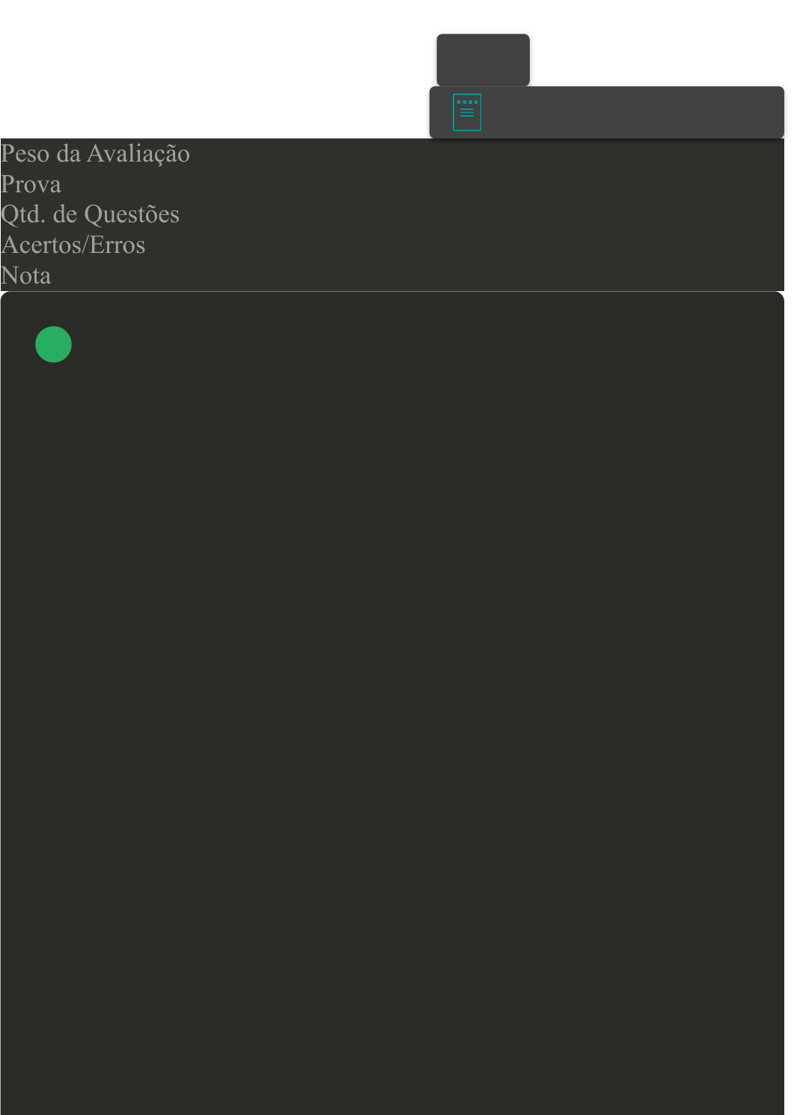Click the Qtd. de Questões header
Viewport: 794px width, 1115px height.
(x=90, y=214)
